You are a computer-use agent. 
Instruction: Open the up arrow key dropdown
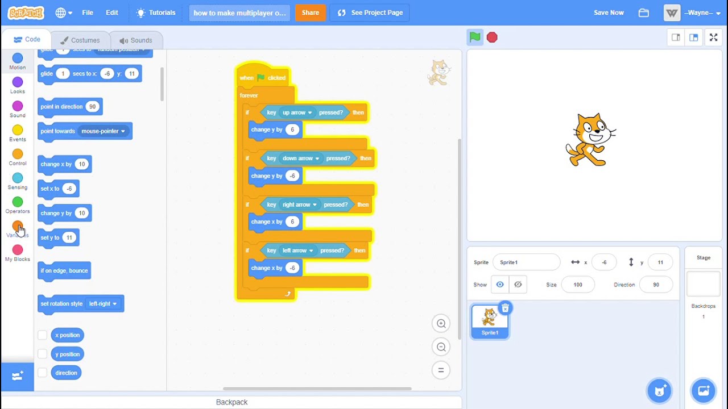[297, 112]
